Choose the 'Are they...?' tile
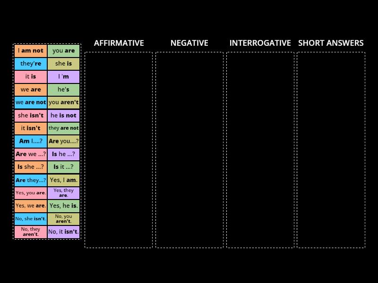The width and height of the screenshot is (378, 283). point(31,180)
